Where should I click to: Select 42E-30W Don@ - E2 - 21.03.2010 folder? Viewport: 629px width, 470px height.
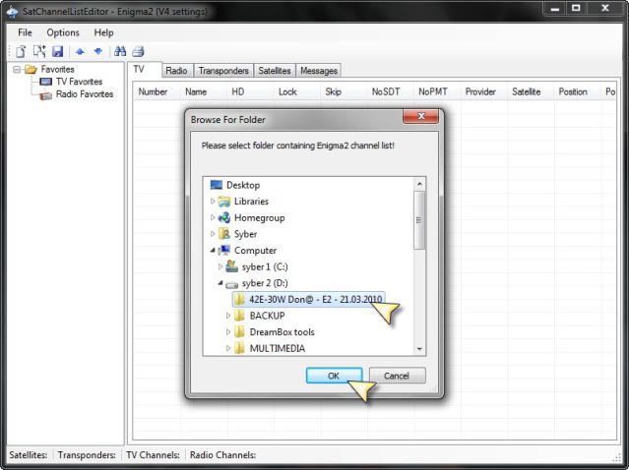pyautogui.click(x=309, y=299)
